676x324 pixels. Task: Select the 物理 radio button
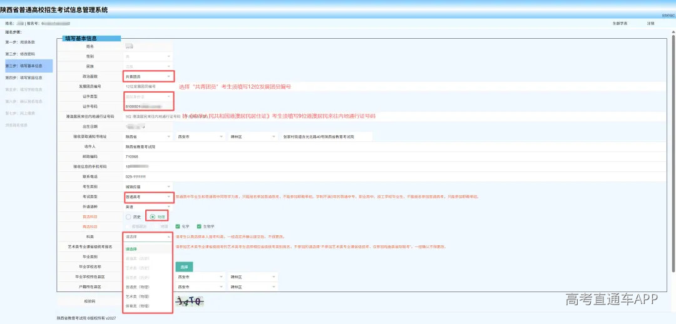tap(152, 216)
